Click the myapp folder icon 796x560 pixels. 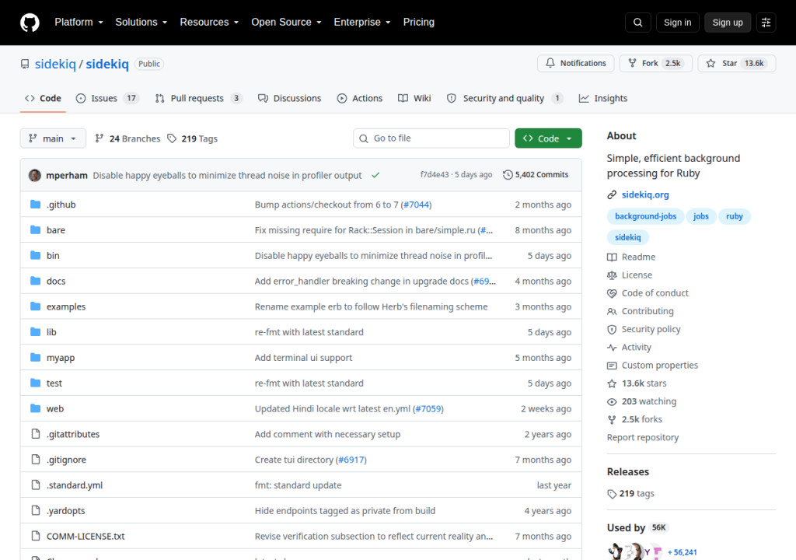[x=35, y=357]
